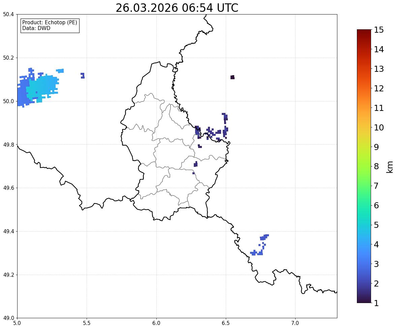397x329 pixels.
Task: Click latitude tick label 49.0
Action: pos(8,318)
